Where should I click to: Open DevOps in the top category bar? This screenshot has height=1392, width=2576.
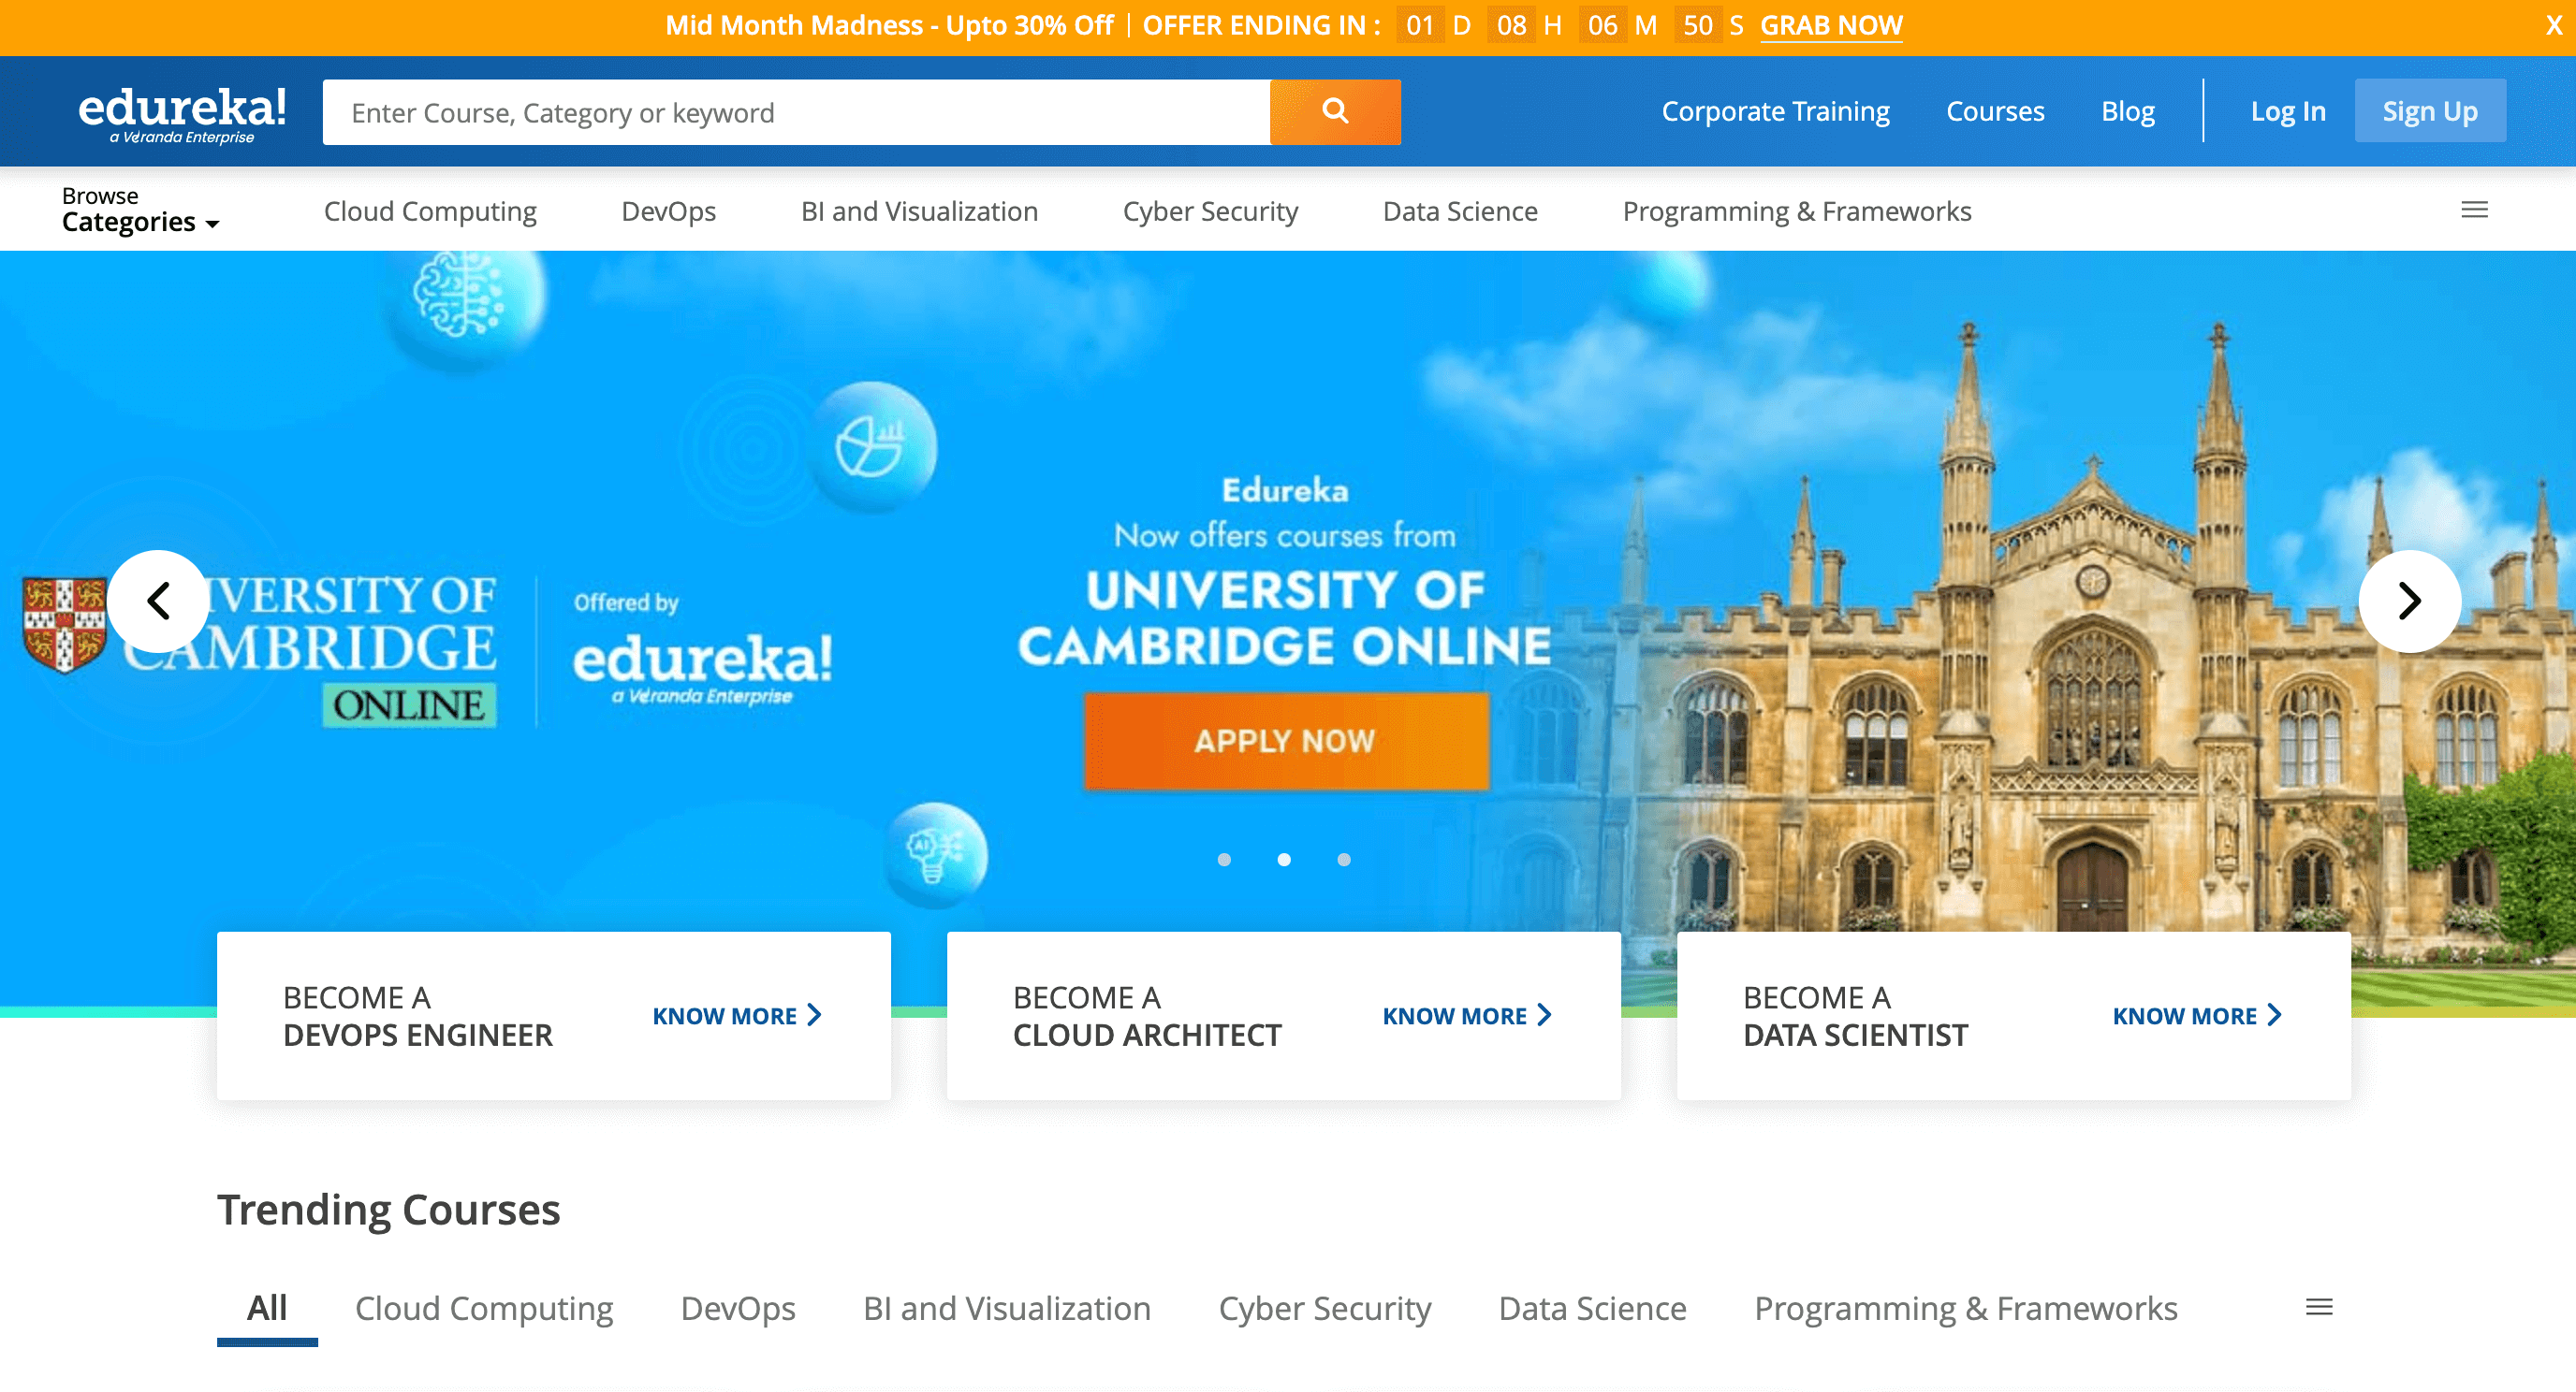click(x=668, y=210)
